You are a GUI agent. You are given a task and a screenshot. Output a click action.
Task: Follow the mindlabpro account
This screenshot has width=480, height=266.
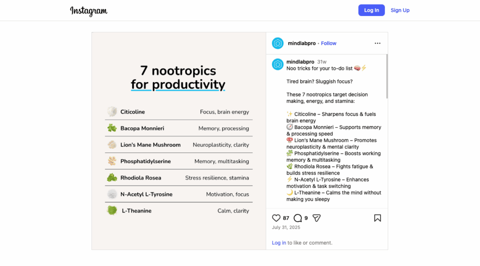pos(329,43)
